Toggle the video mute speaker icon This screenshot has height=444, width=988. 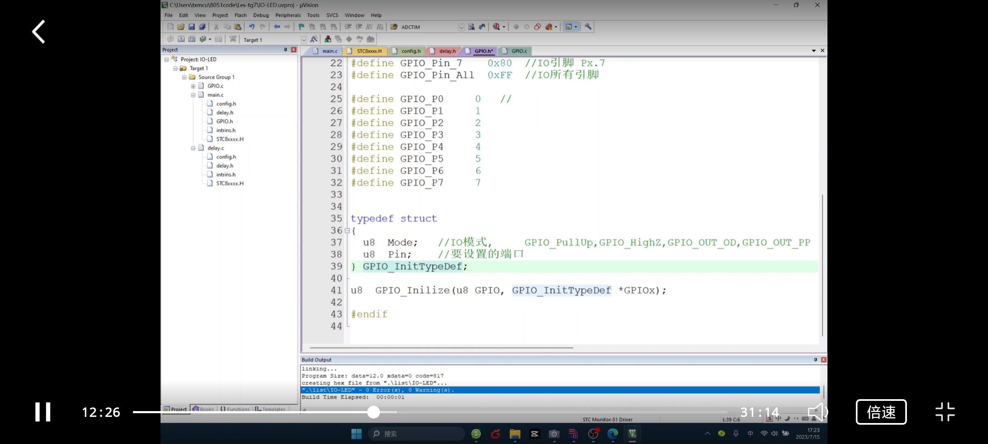818,412
